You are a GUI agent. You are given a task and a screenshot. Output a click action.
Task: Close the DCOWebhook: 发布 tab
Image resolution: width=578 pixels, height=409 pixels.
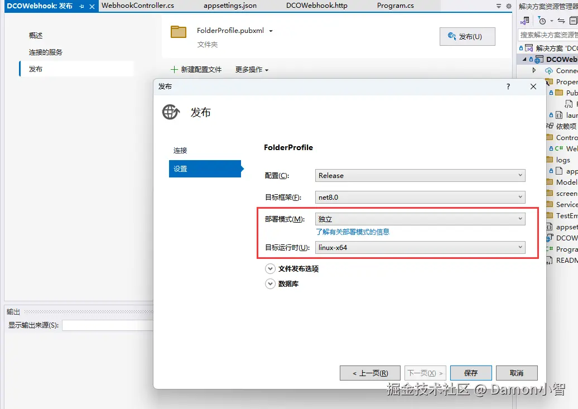click(x=92, y=6)
